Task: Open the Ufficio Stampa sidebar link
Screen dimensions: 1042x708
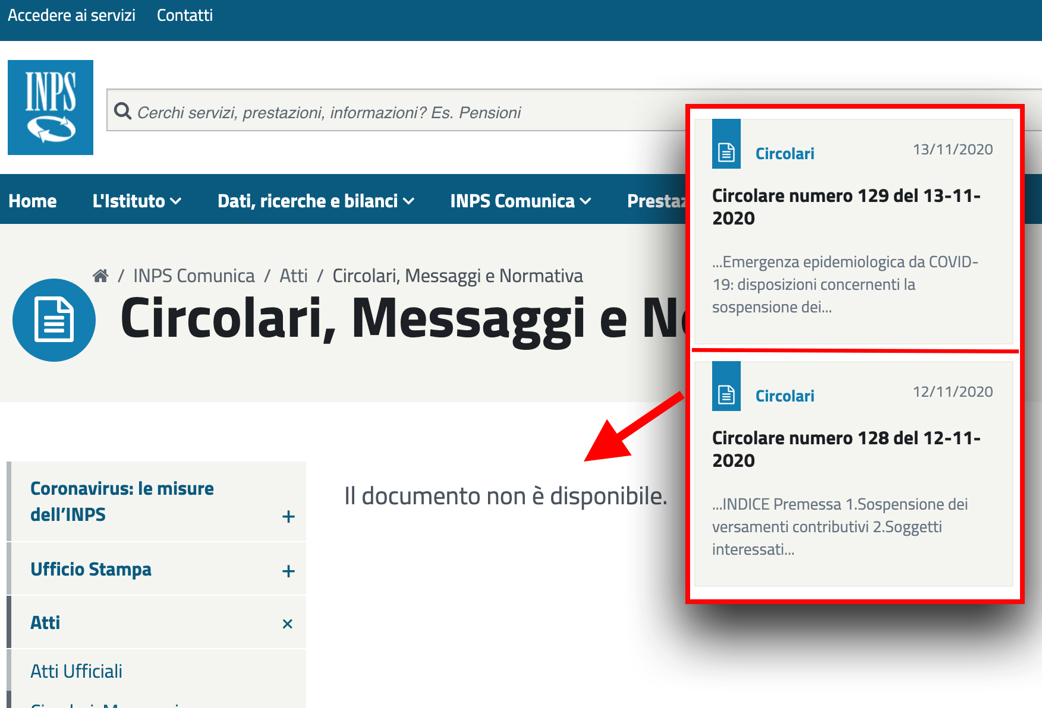Action: [x=91, y=569]
